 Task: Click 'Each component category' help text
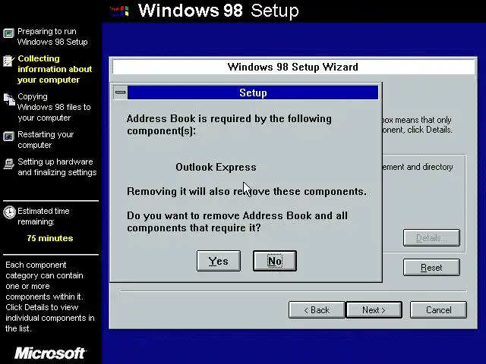[x=50, y=297]
